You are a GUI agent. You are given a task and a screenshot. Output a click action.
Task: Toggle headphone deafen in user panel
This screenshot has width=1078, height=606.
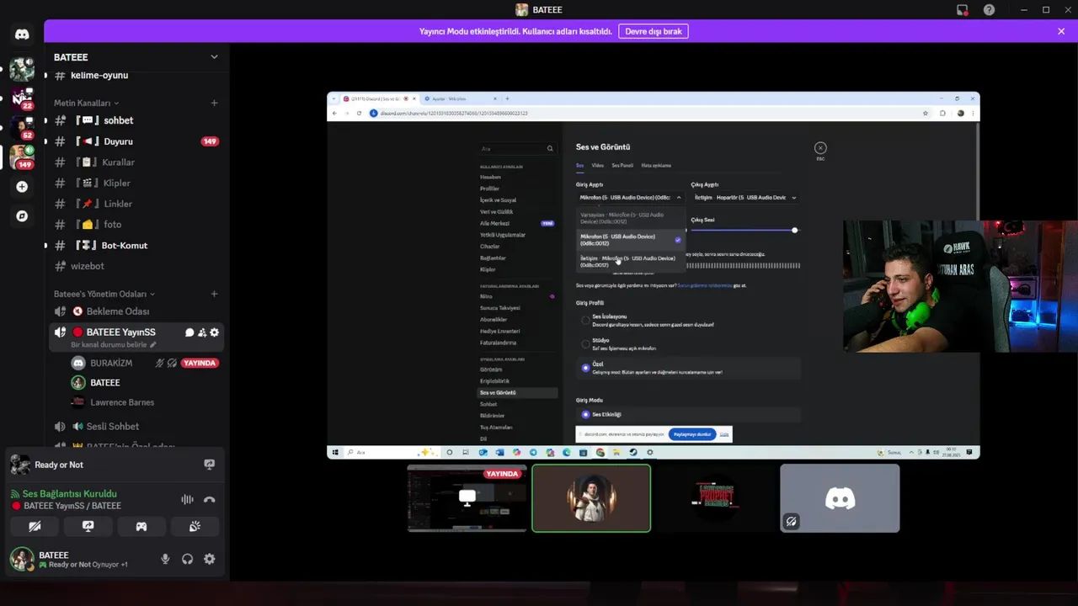click(x=187, y=559)
